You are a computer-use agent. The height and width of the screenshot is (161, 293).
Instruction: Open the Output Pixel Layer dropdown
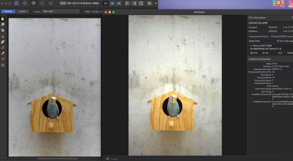(x=60, y=11)
